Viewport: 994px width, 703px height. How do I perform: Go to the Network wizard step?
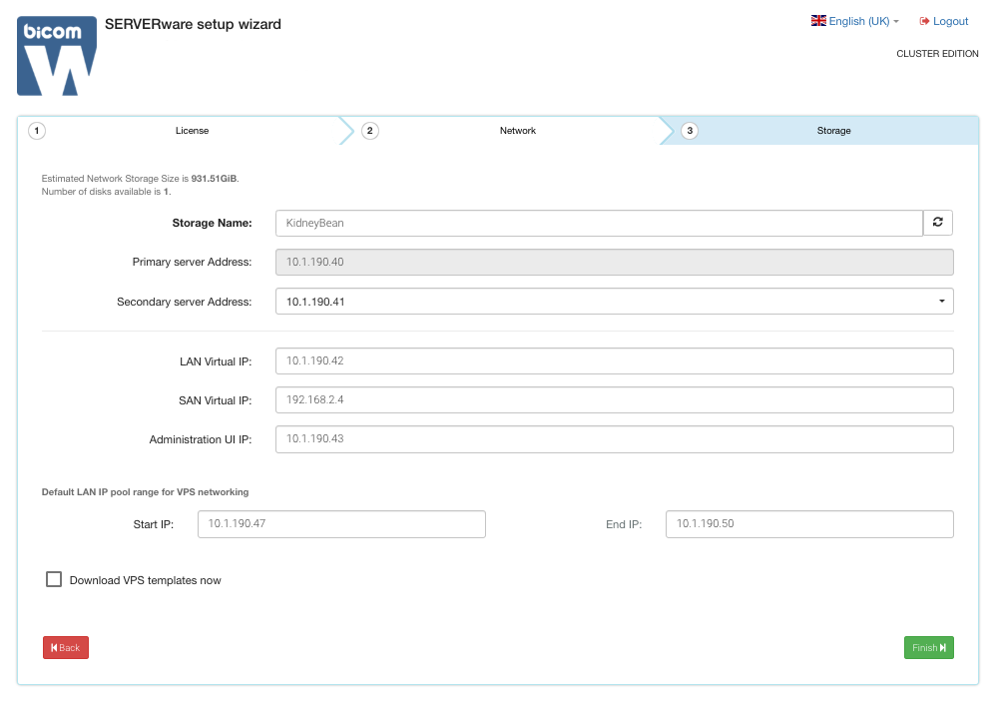coord(517,131)
